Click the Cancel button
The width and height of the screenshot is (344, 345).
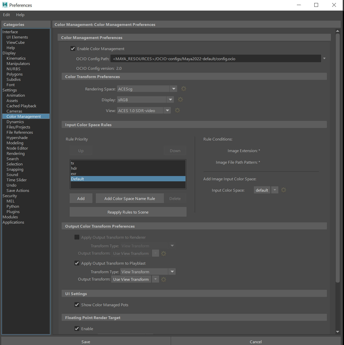256,341
